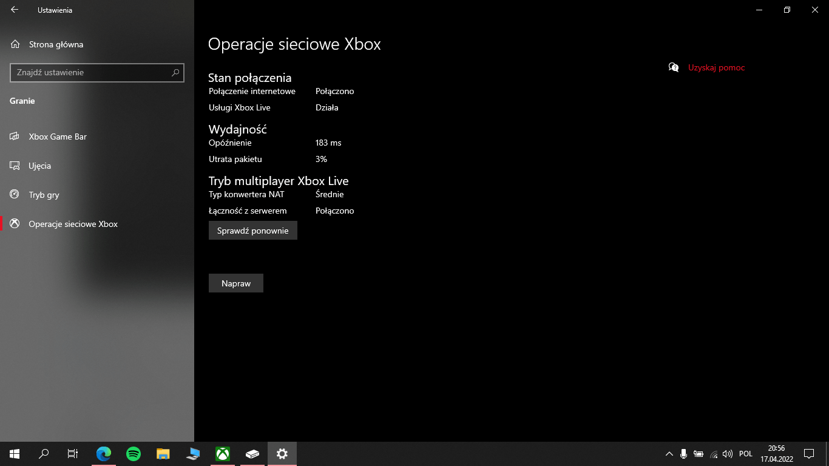Open taskbar search magnifier
829x466 pixels.
coord(44,454)
